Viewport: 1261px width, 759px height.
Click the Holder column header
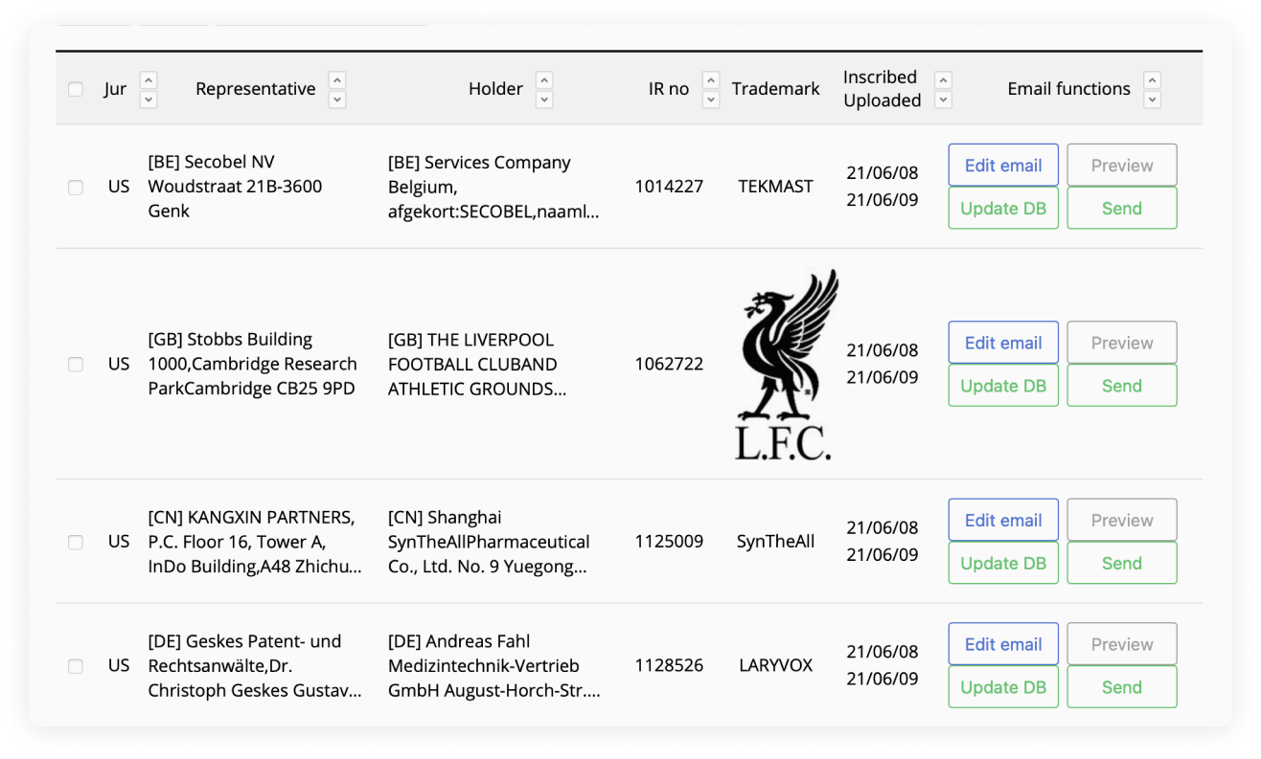click(x=495, y=89)
